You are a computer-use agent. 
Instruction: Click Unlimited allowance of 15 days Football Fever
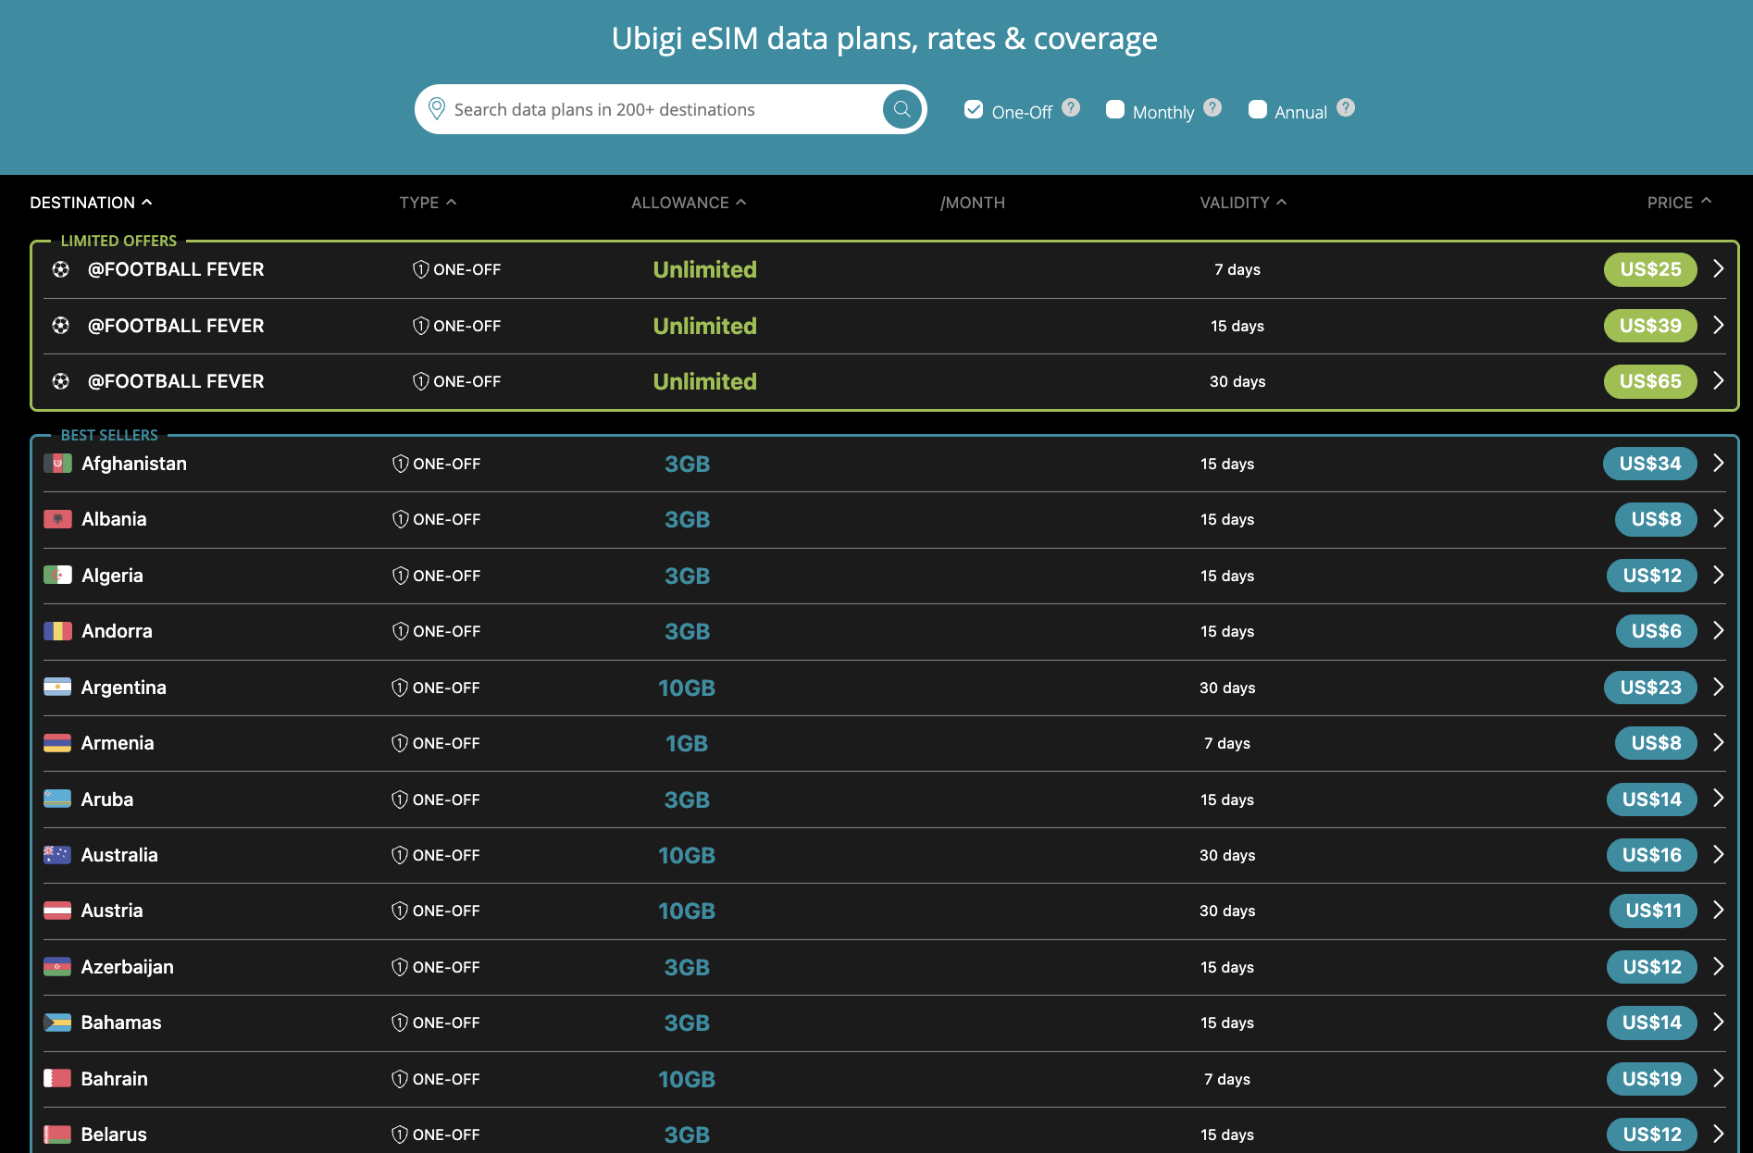click(x=705, y=326)
